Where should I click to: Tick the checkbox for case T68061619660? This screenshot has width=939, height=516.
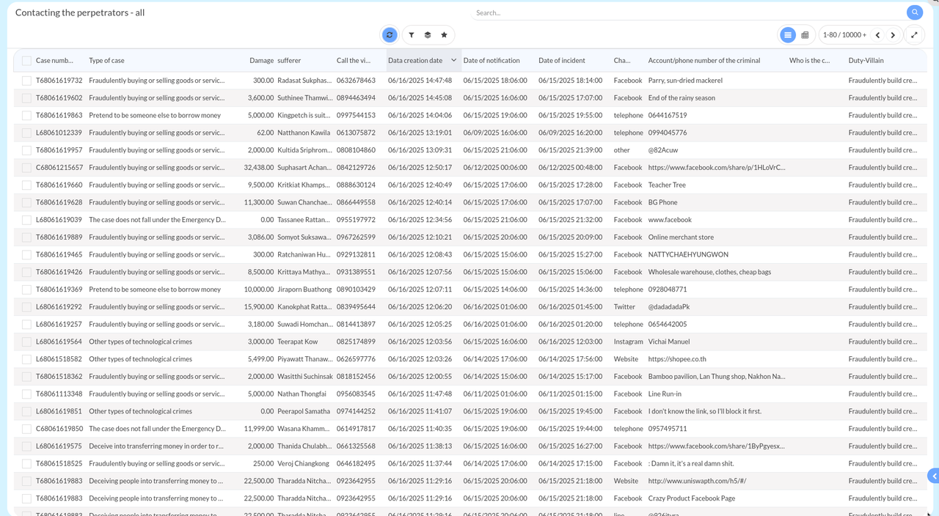coord(26,185)
